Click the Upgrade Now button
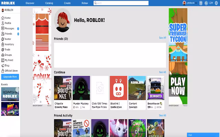The width and height of the screenshot is (220, 137). point(10,77)
